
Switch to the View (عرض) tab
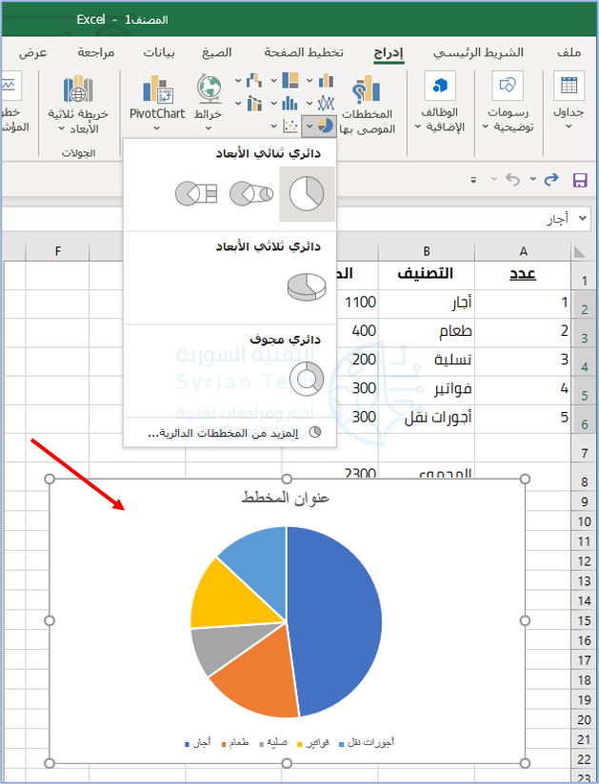(33, 52)
